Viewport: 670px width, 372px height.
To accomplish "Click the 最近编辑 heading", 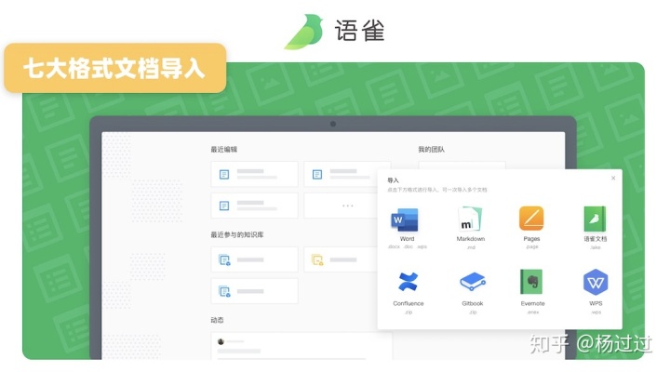I will point(223,150).
